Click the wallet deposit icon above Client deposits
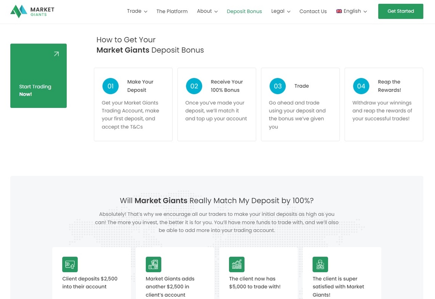Image resolution: width=435 pixels, height=299 pixels. pyautogui.click(x=70, y=264)
